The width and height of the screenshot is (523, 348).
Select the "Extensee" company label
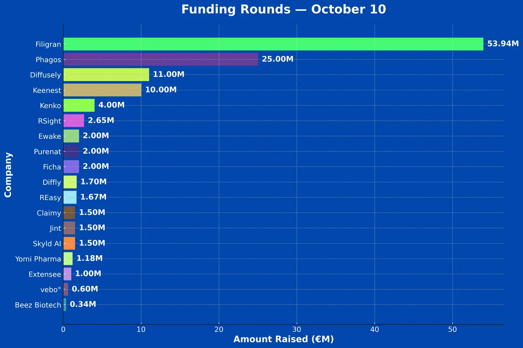pos(45,275)
